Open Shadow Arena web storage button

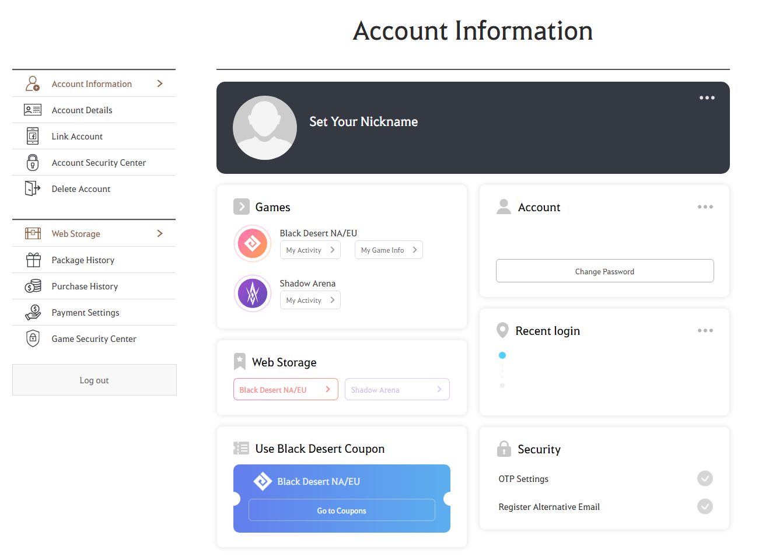click(x=397, y=389)
